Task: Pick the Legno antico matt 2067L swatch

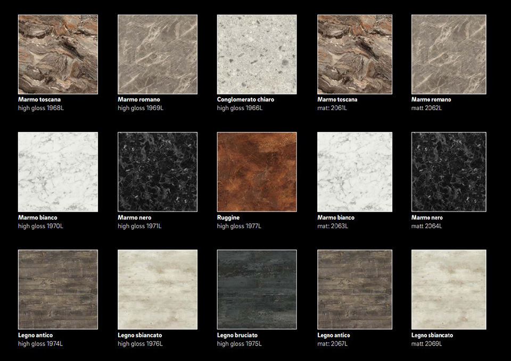Action: (355, 289)
